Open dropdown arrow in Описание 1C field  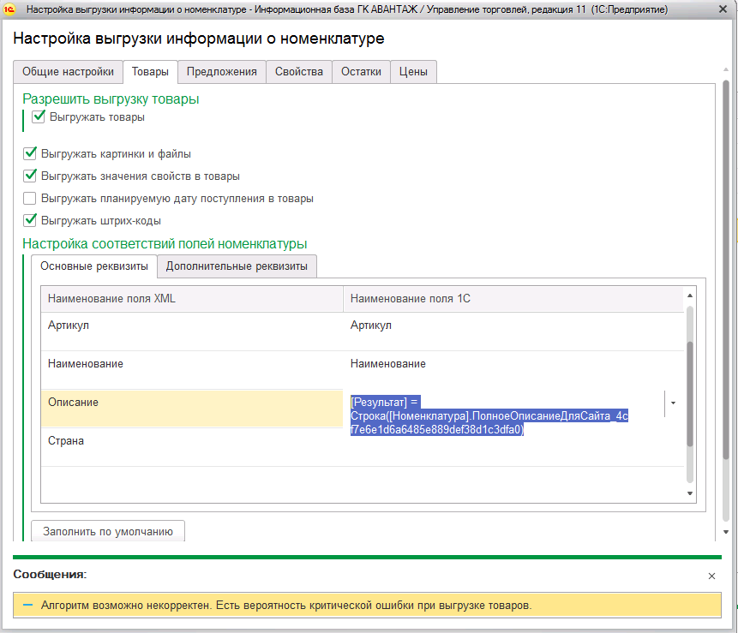pyautogui.click(x=673, y=403)
